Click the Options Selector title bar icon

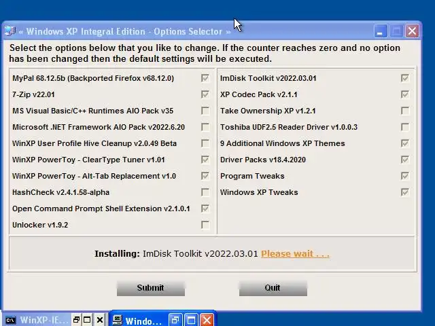[x=10, y=31]
